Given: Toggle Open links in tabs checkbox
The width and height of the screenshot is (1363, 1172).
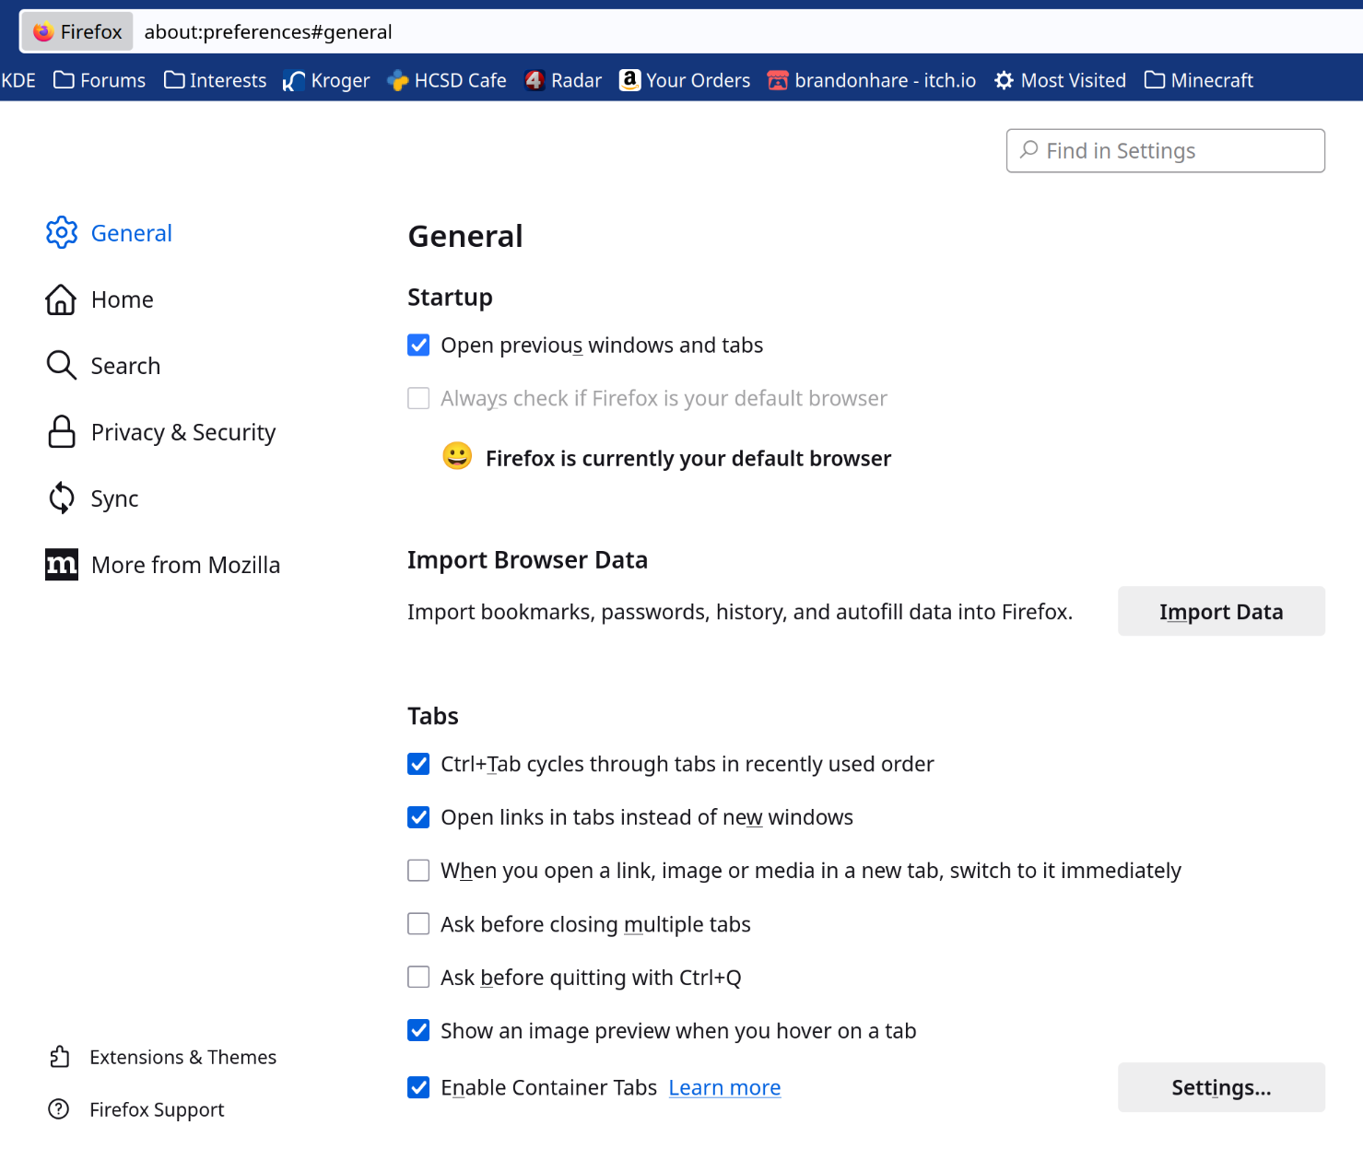Looking at the screenshot, I should 418,817.
